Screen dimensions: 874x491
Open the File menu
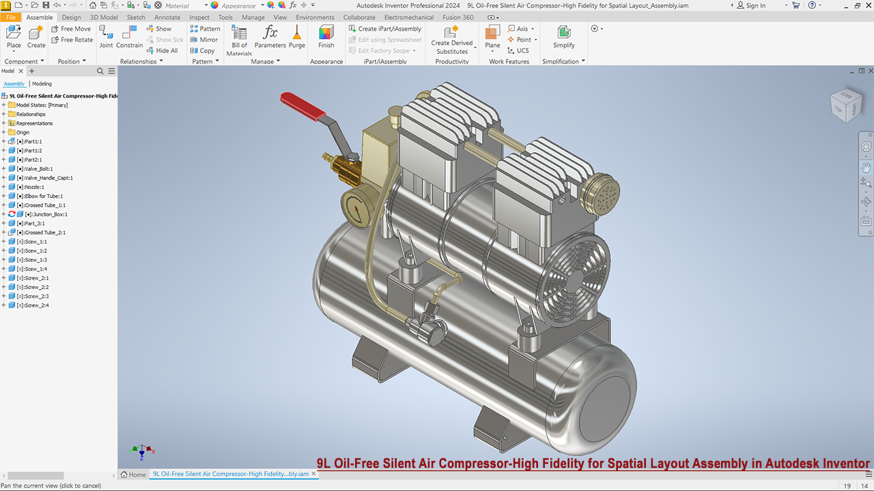10,17
